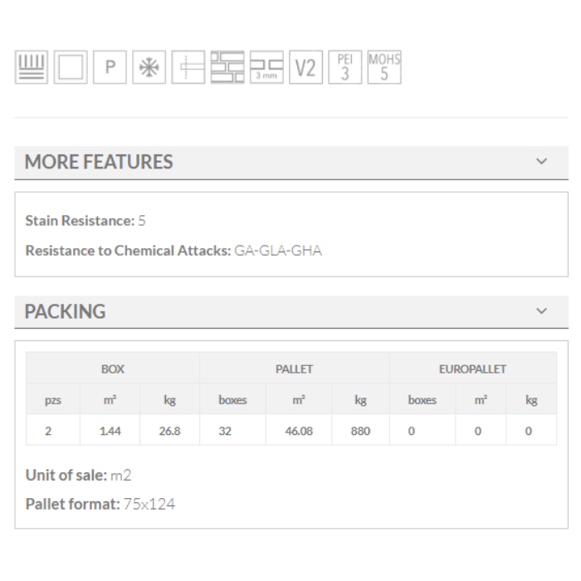
Task: Click the empty square tile icon
Action: click(71, 67)
